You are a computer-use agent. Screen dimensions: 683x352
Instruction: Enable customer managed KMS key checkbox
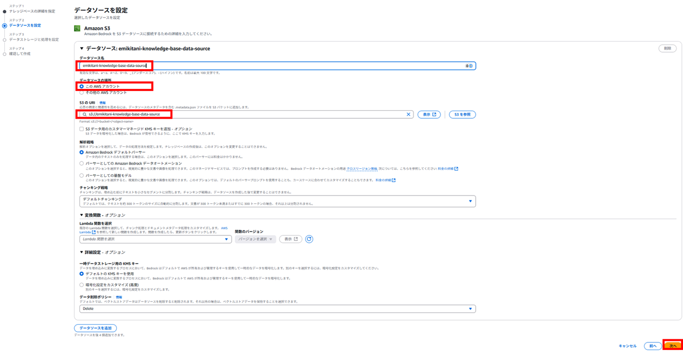click(x=82, y=129)
